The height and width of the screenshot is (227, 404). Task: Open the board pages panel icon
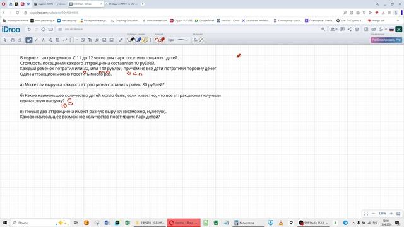(50, 30)
